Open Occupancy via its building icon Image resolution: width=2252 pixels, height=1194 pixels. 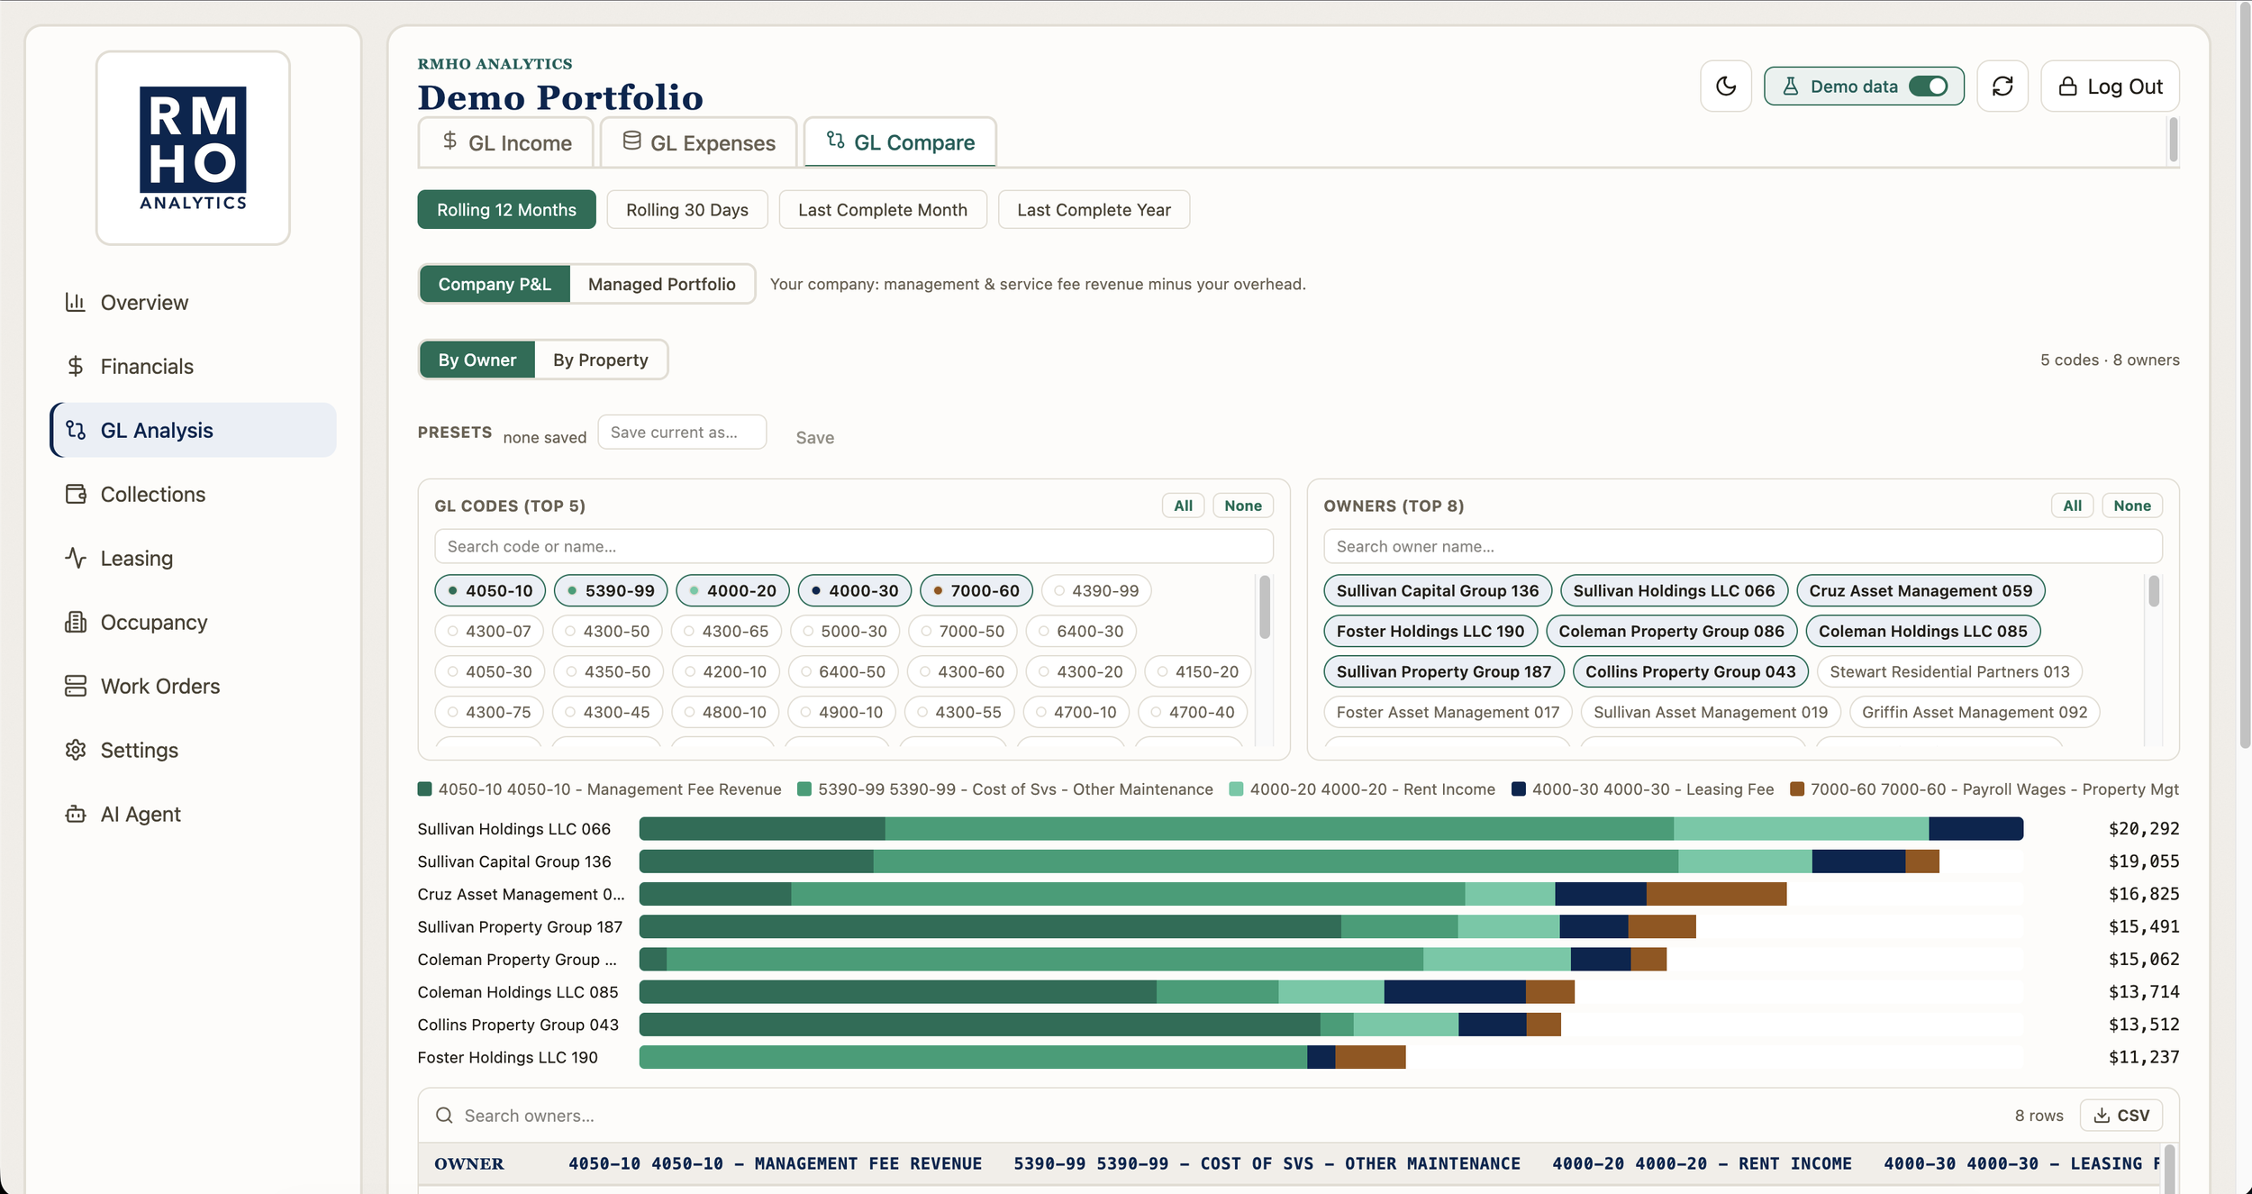click(76, 622)
